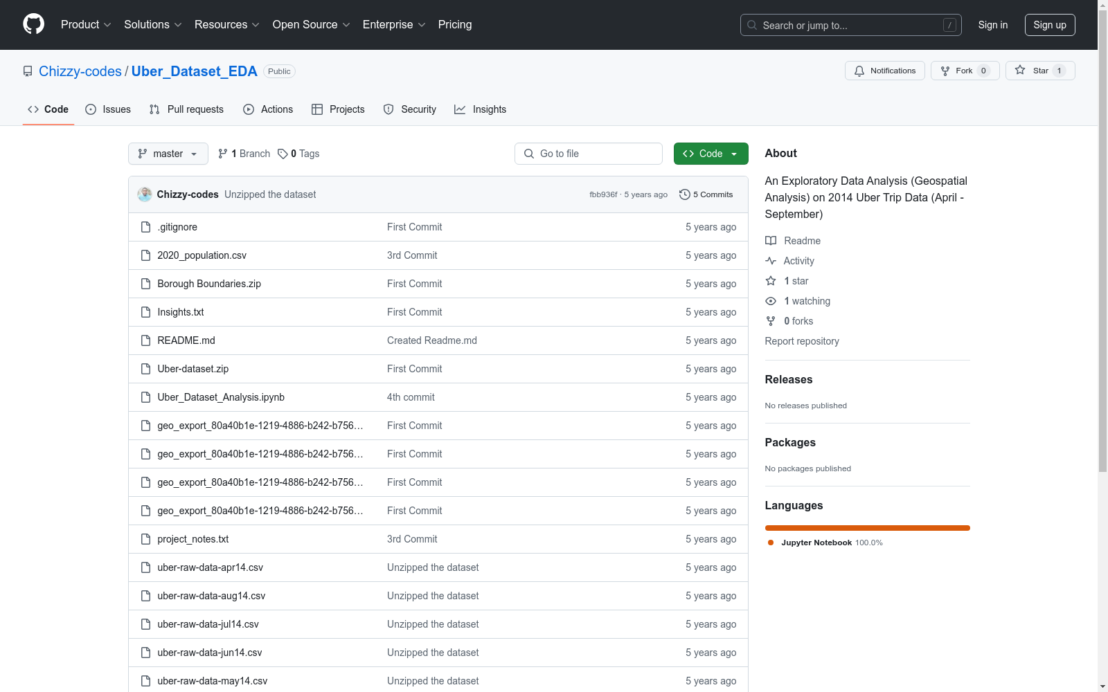Click the Notifications bell button
Viewport: 1108px width, 692px height.
coord(885,71)
